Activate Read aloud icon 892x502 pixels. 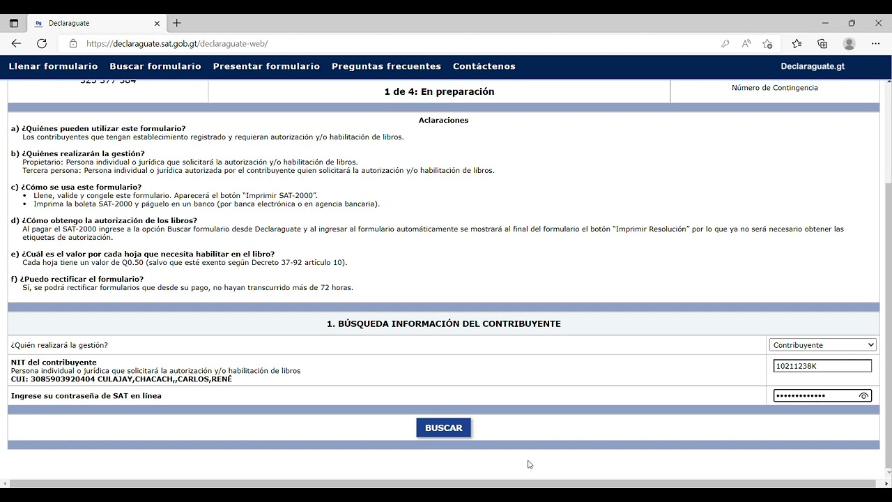(x=746, y=43)
